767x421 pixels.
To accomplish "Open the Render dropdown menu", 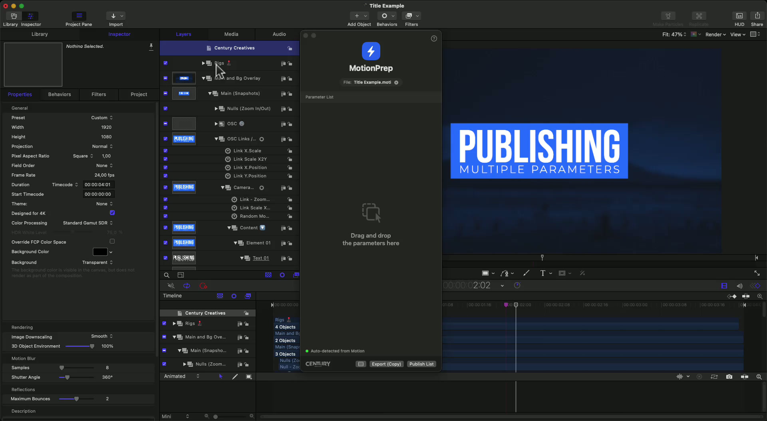I will [x=715, y=35].
